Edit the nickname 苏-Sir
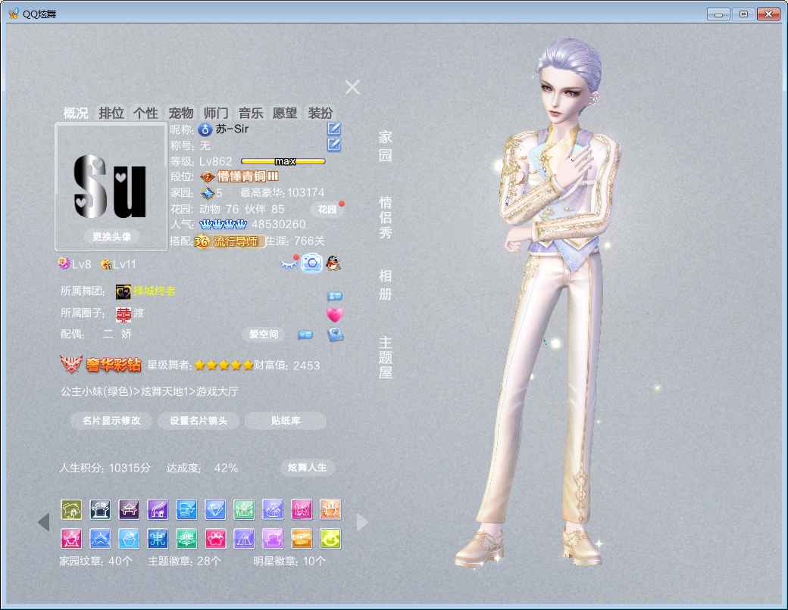 click(x=334, y=129)
